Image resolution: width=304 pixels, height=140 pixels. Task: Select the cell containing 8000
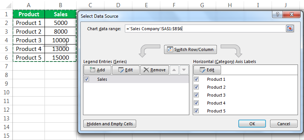click(x=60, y=31)
